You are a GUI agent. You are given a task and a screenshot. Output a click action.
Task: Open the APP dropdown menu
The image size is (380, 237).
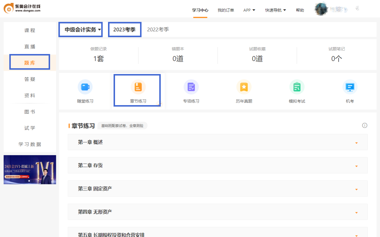tap(249, 10)
